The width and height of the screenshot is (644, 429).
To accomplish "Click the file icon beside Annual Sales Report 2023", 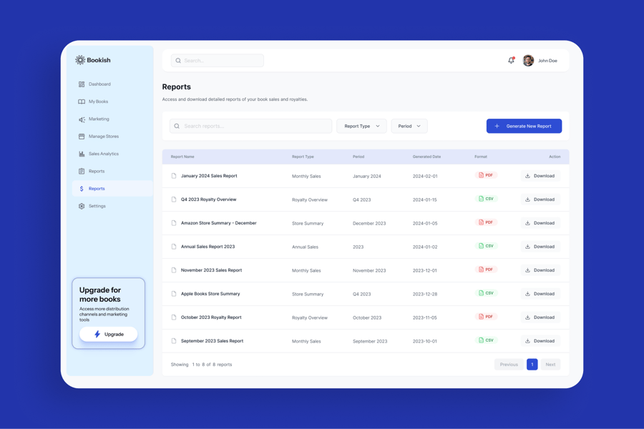I will pyautogui.click(x=174, y=247).
